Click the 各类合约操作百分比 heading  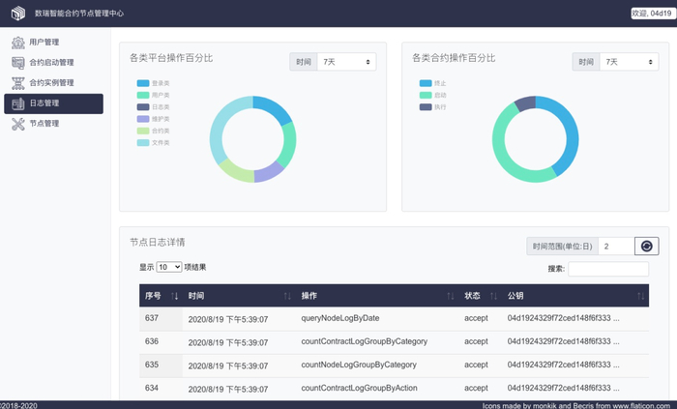pos(454,58)
